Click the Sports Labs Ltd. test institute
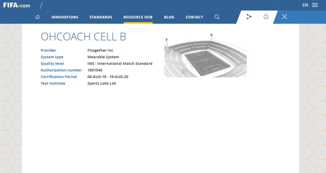 click(102, 83)
